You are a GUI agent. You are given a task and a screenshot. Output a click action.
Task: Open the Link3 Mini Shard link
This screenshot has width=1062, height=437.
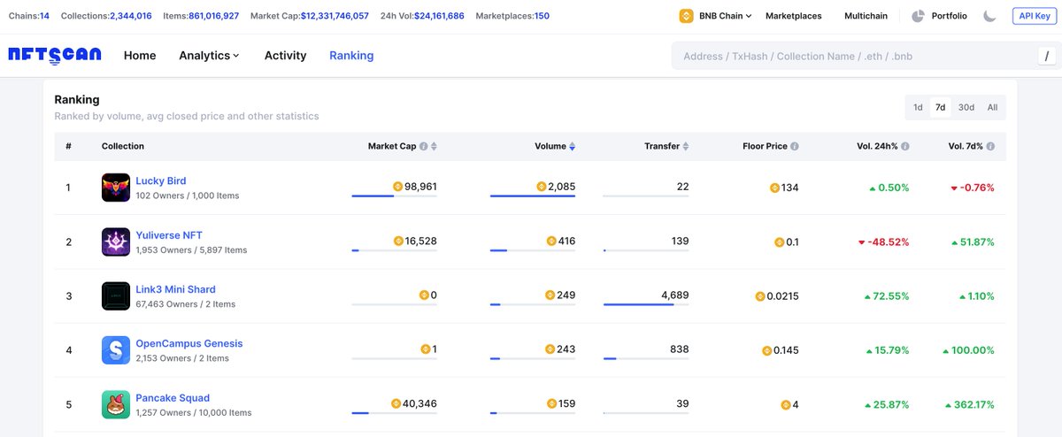tap(175, 289)
